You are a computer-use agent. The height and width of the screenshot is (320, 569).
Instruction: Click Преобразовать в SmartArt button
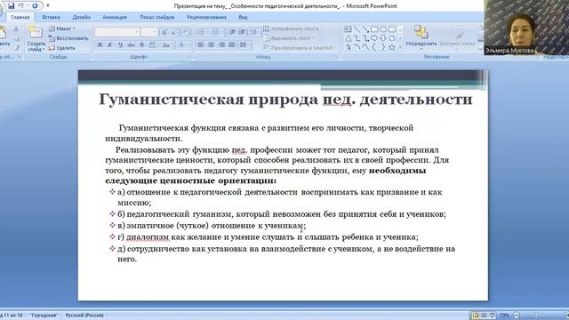tap(300, 47)
